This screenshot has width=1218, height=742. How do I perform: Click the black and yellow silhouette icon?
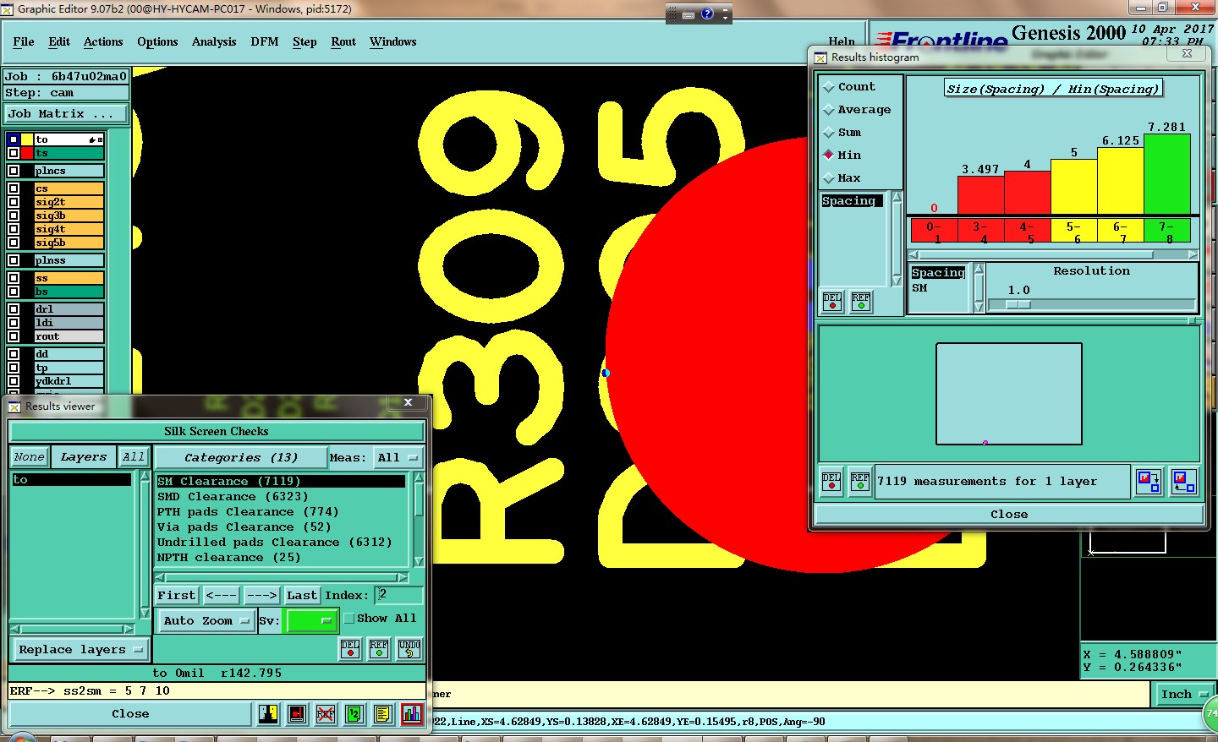(268, 714)
